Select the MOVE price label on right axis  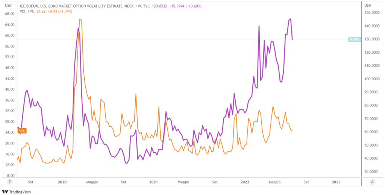[x=355, y=39]
